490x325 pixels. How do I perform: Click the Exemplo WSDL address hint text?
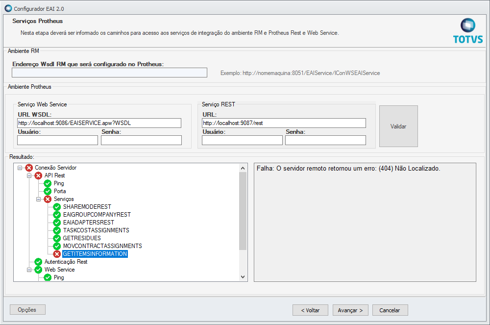[x=300, y=73]
